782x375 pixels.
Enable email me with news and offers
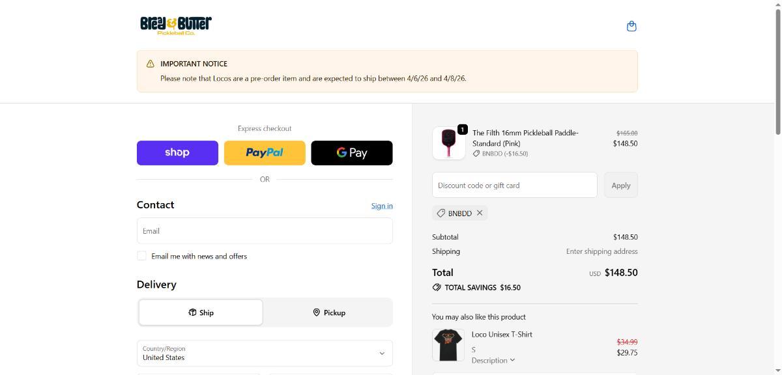(x=141, y=256)
